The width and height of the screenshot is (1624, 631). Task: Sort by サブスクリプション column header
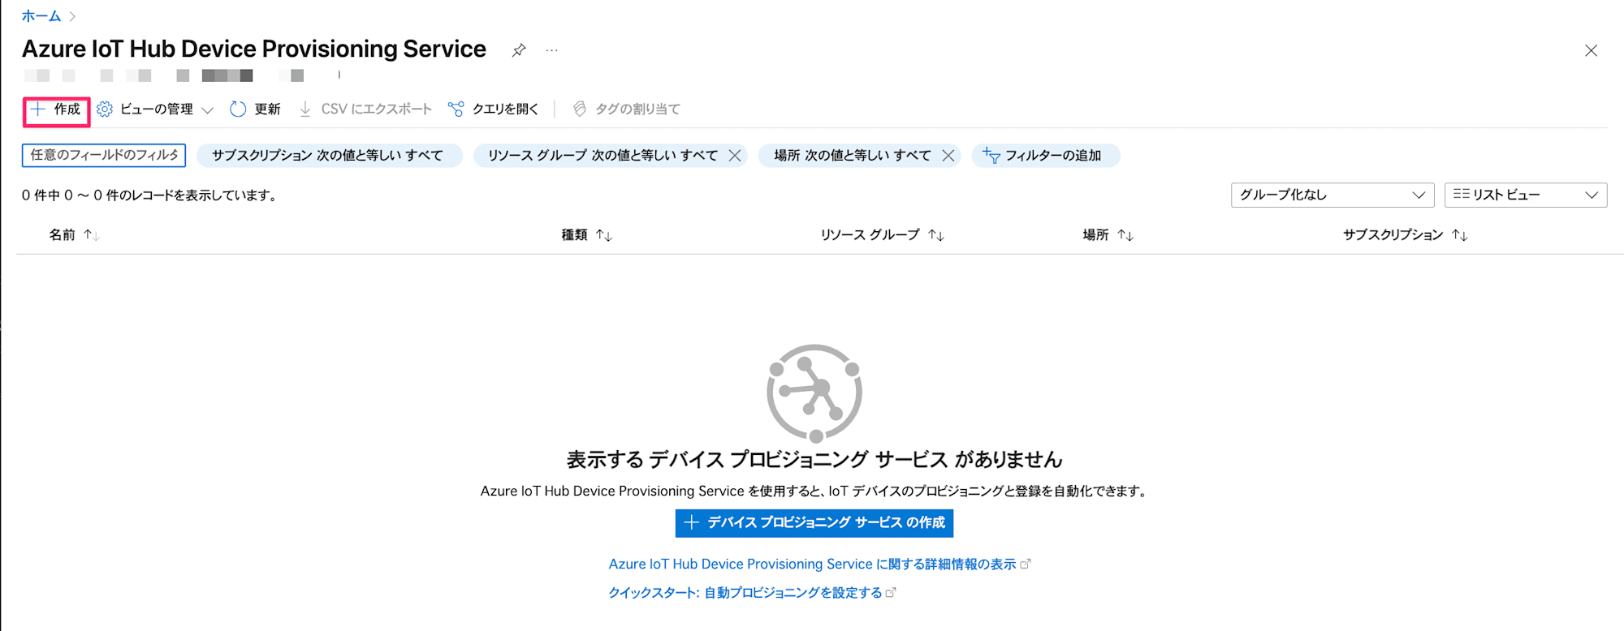(1406, 235)
